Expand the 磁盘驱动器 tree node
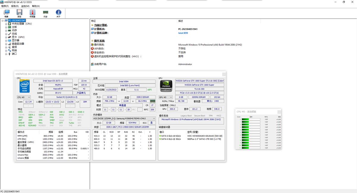This screenshot has width=357, height=193. (6, 44)
